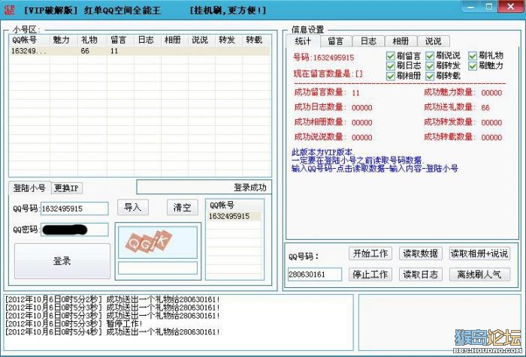Screen dimensions: 526x357
Task: Click the 魅力 column header
Action: (x=64, y=40)
